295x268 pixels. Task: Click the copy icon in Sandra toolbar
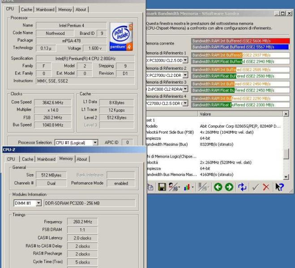coord(150,187)
